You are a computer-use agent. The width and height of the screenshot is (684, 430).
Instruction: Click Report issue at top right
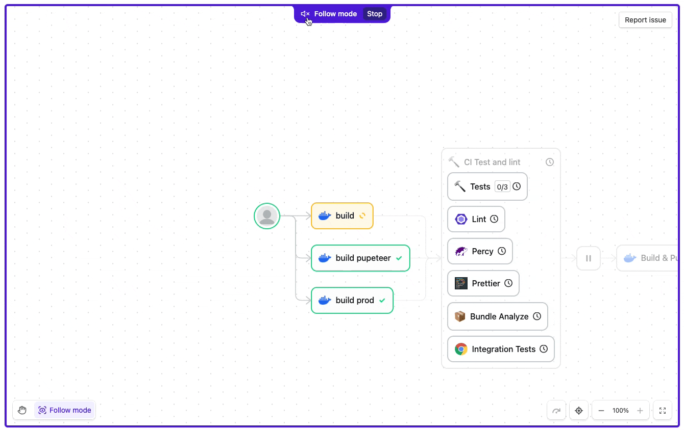pyautogui.click(x=645, y=20)
